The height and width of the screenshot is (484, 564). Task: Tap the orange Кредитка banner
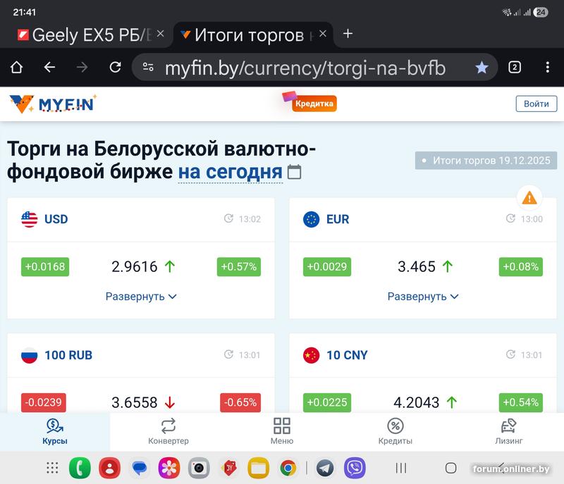click(309, 102)
